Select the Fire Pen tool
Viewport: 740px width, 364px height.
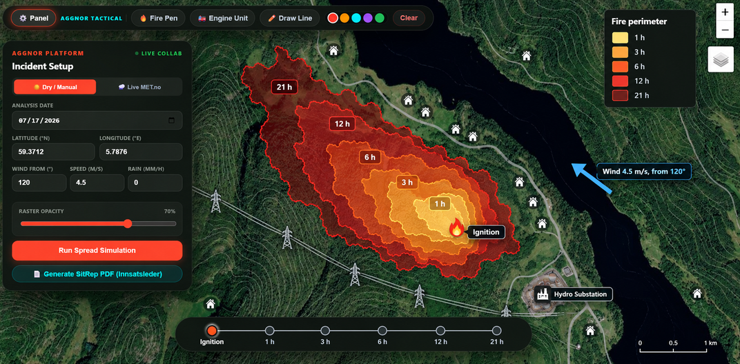158,18
